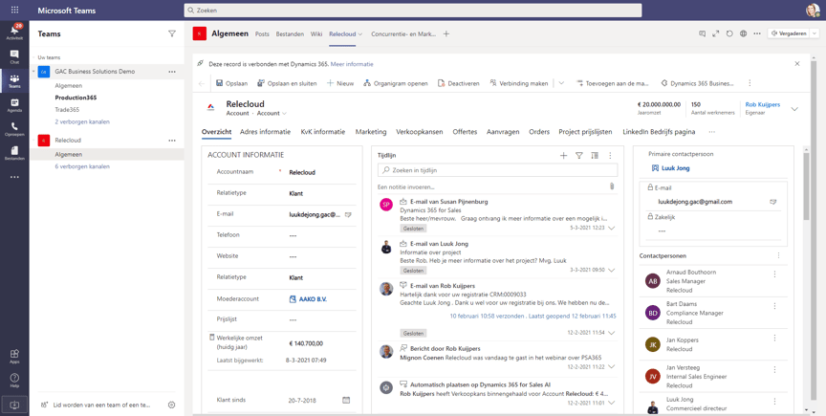This screenshot has height=416, width=826.
Task: Open the Adres informatie tab
Action: [265, 132]
